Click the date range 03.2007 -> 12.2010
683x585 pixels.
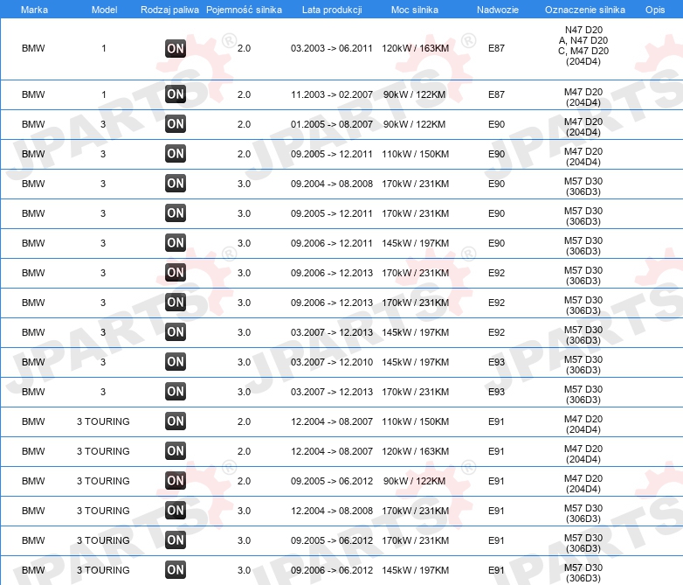pos(332,362)
